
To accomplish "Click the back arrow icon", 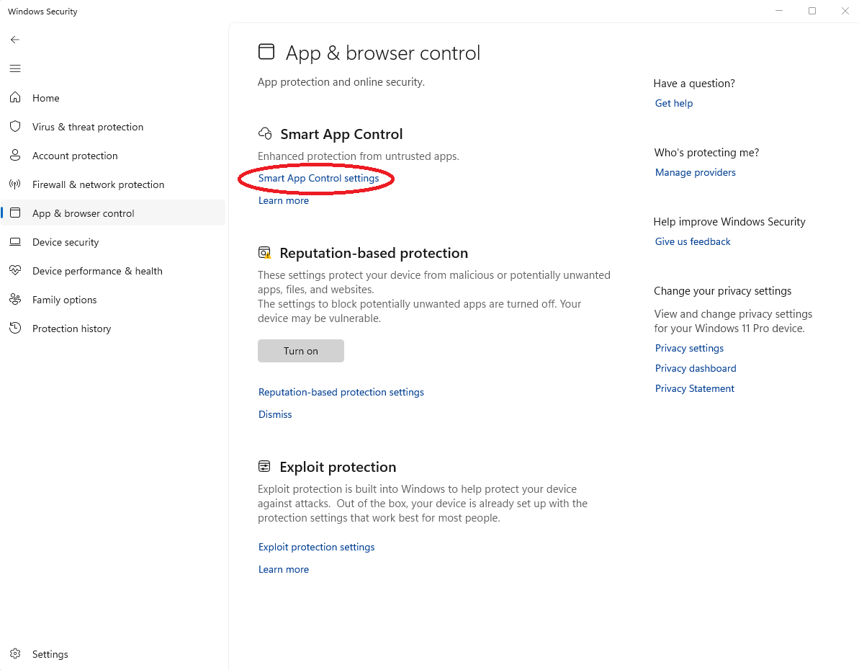I will coord(15,40).
